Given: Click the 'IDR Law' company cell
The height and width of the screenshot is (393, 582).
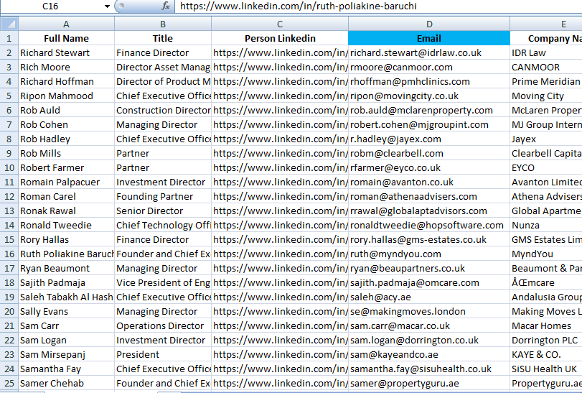Looking at the screenshot, I should [x=546, y=52].
